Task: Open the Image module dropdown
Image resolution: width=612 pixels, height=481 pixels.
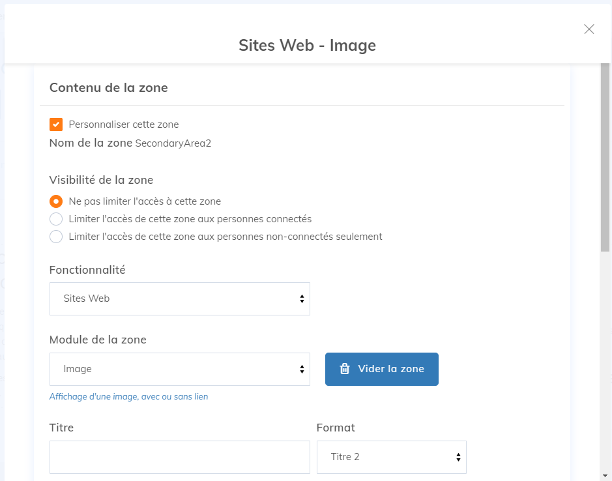Action: (x=179, y=369)
